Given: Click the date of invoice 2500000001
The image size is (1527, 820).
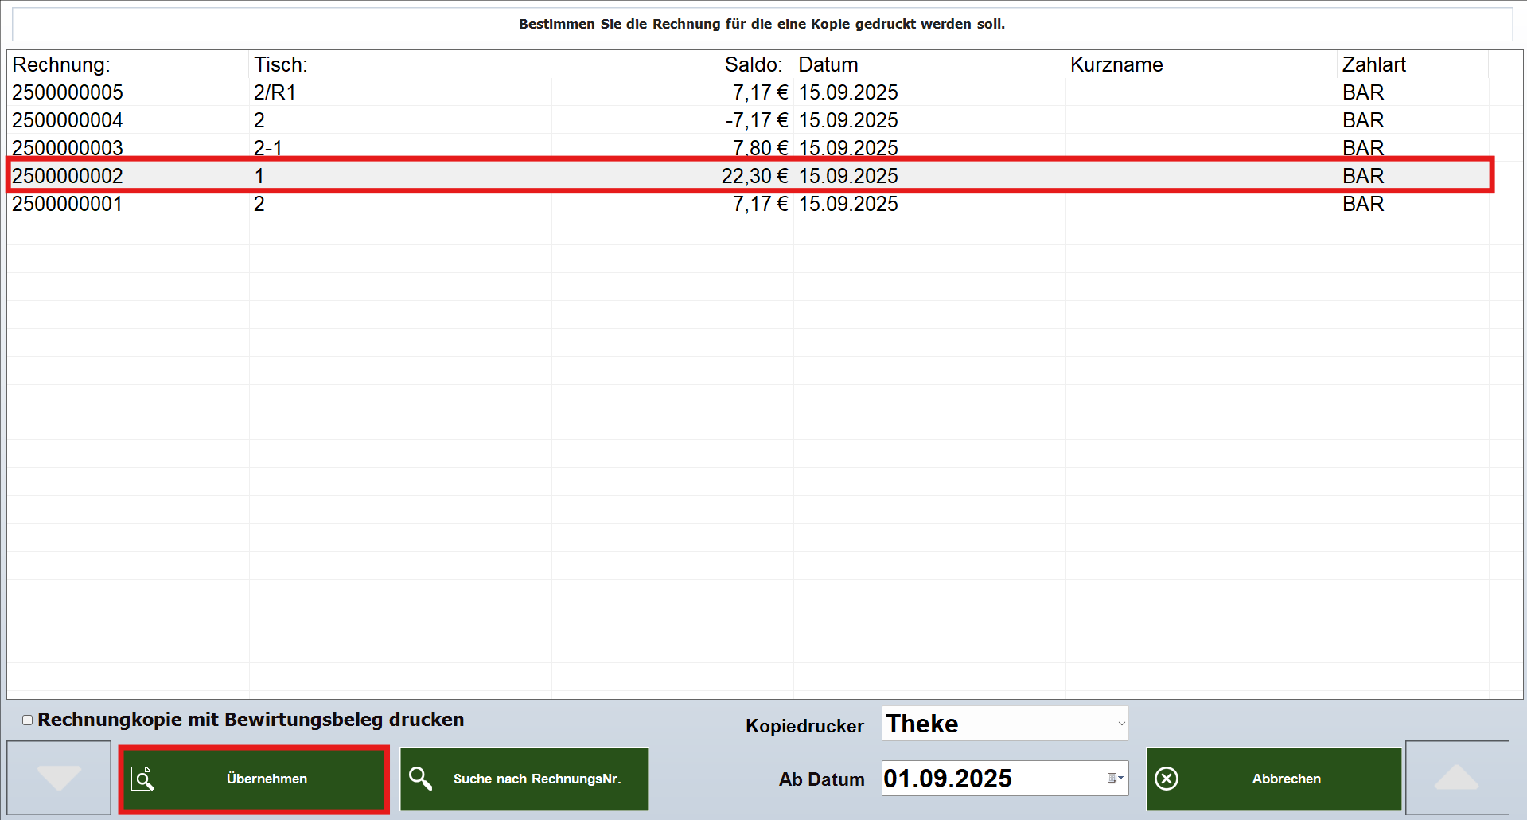Looking at the screenshot, I should tap(848, 204).
